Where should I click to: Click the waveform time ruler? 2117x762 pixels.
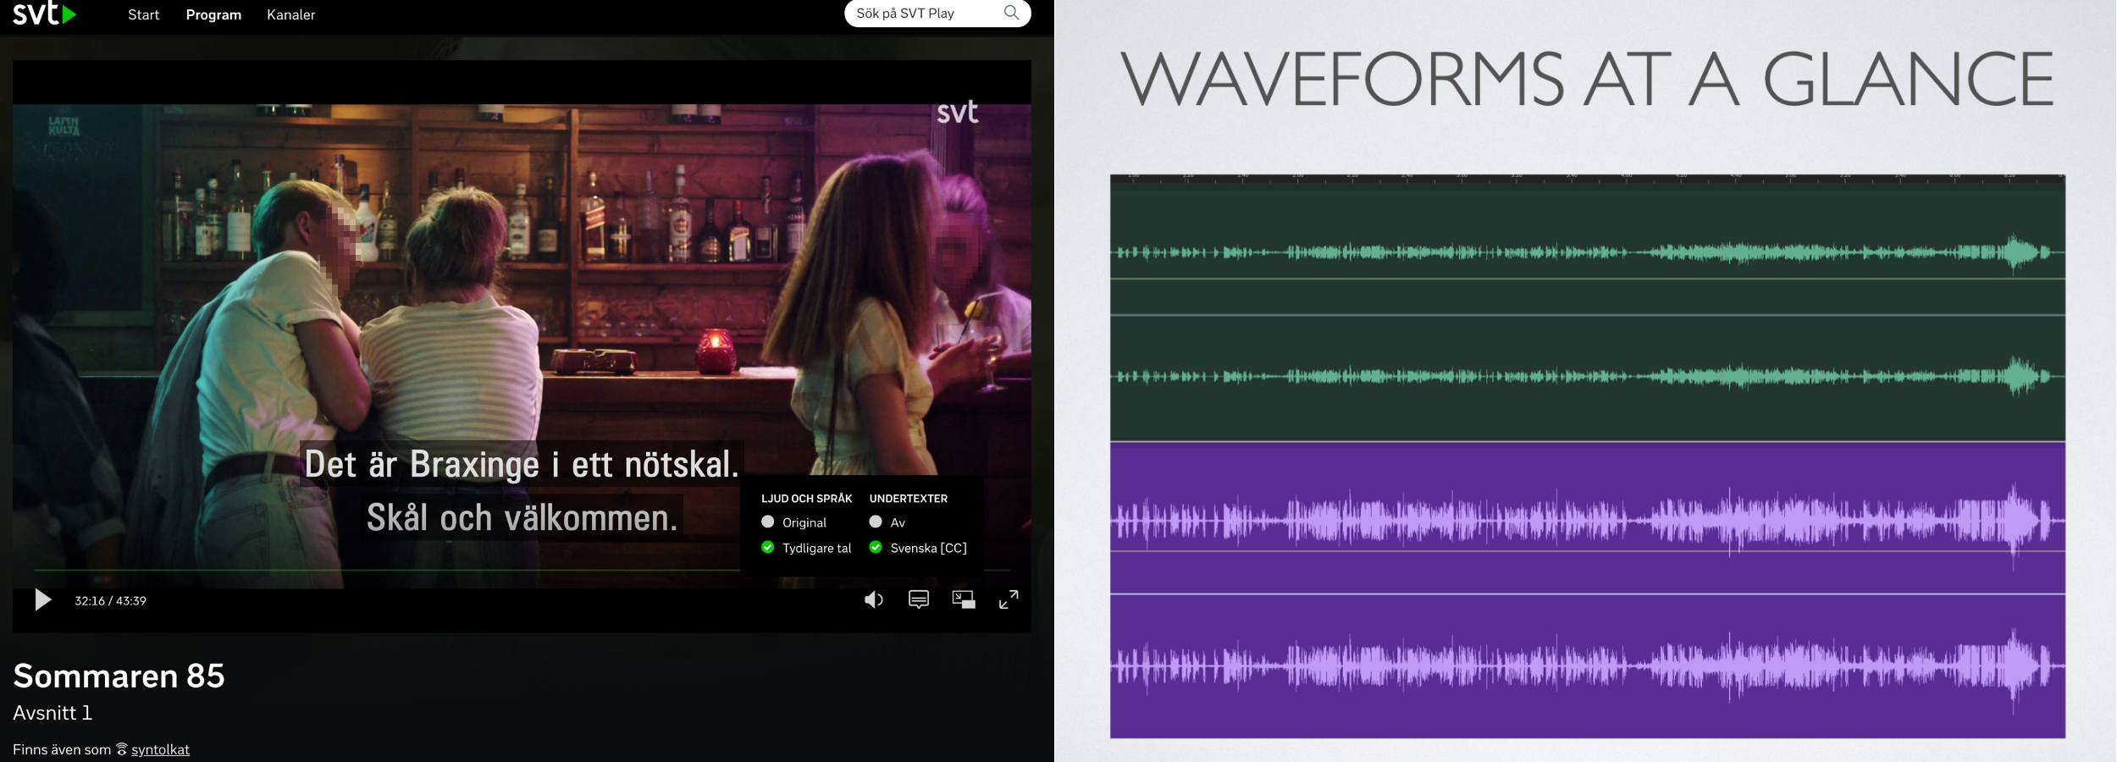tap(1588, 179)
